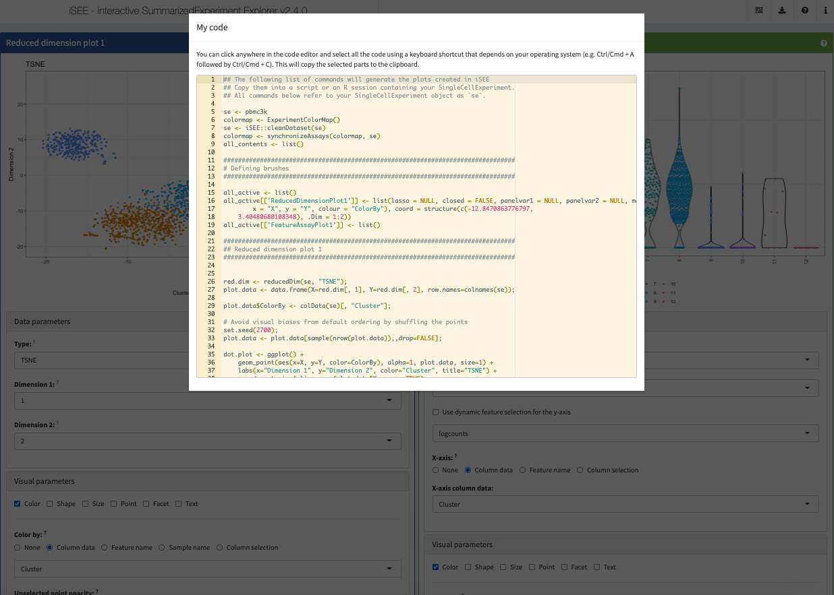The width and height of the screenshot is (834, 595).
Task: Open the Dimension 1 dropdown
Action: (x=207, y=401)
